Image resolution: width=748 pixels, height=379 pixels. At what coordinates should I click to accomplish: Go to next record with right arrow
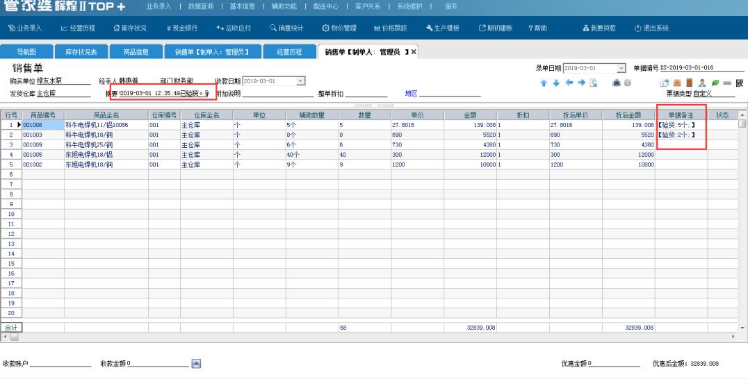point(581,83)
